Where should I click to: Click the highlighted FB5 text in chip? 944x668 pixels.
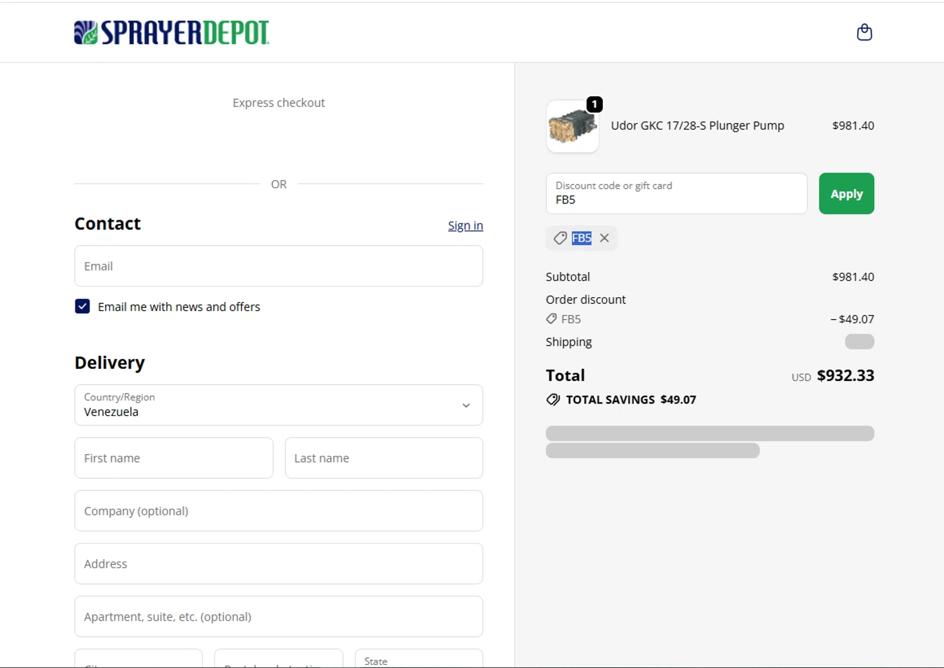tap(582, 238)
